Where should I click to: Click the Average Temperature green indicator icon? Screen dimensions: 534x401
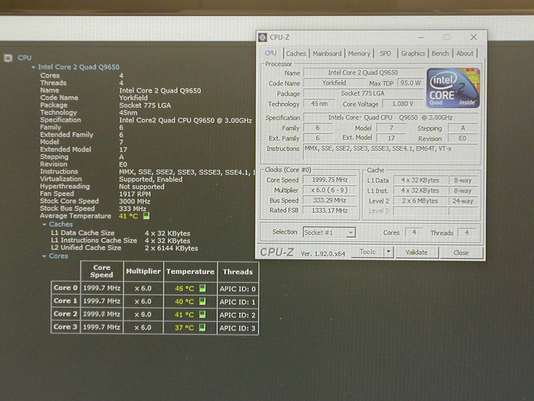point(146,216)
